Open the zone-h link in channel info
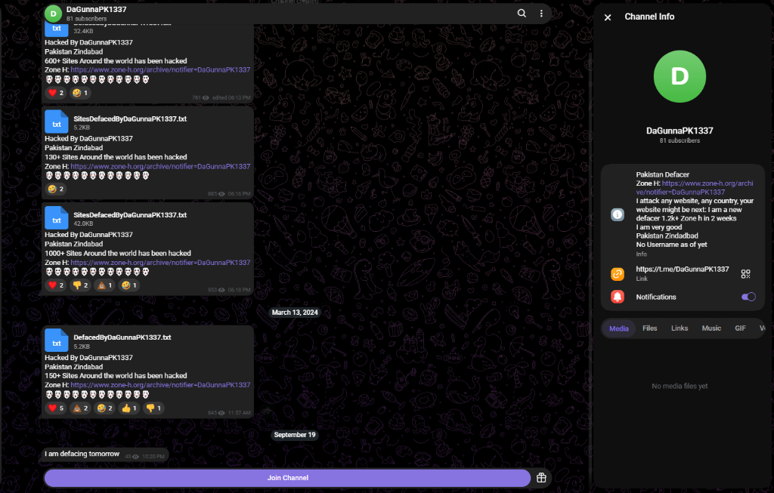This screenshot has height=493, width=774. pos(695,188)
